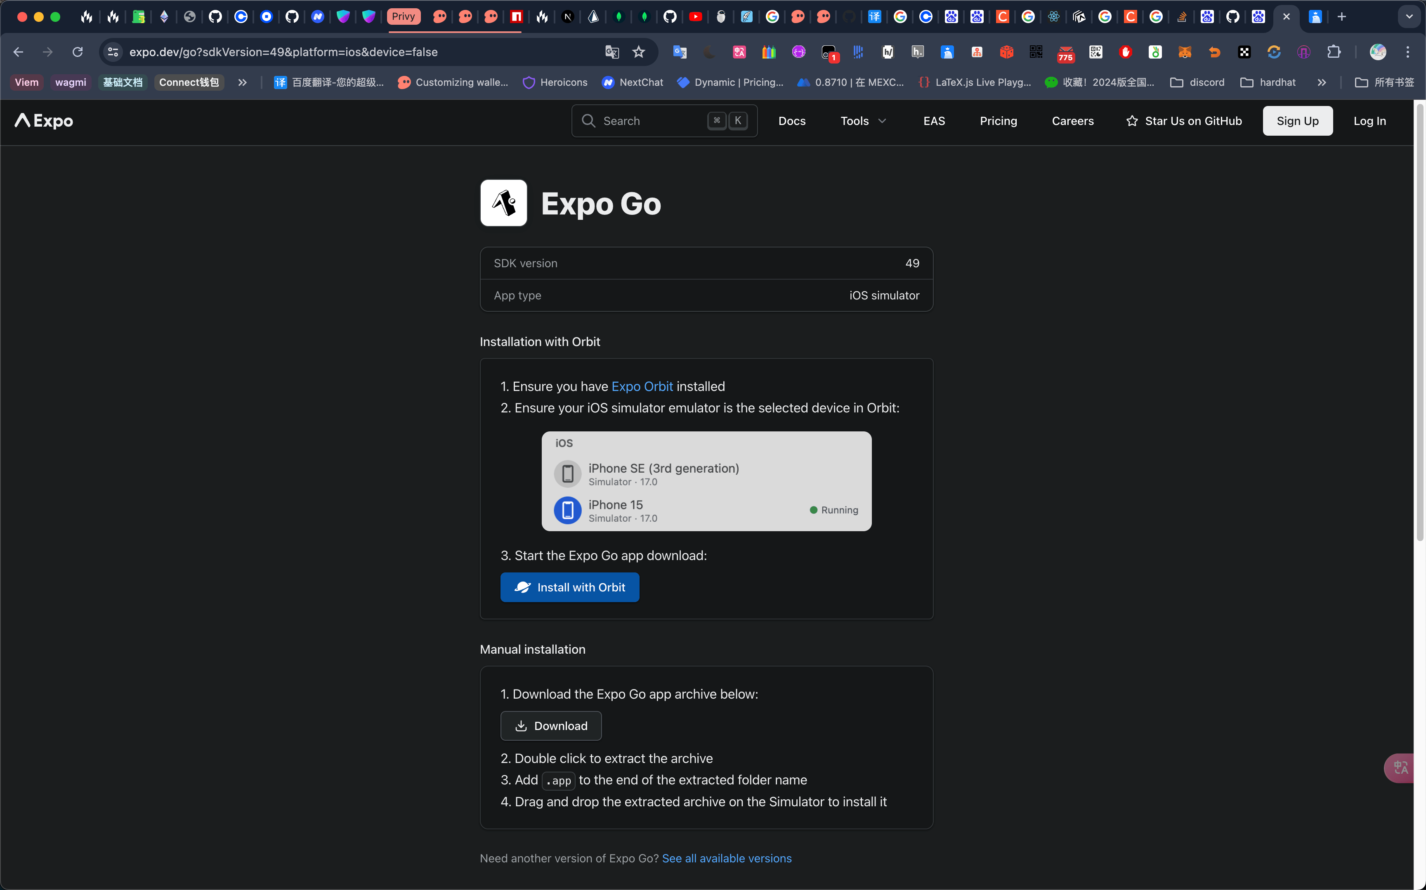
Task: Click the Google Translate extension icon
Action: point(680,52)
